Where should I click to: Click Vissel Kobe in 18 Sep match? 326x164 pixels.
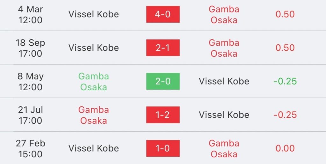click(x=94, y=48)
